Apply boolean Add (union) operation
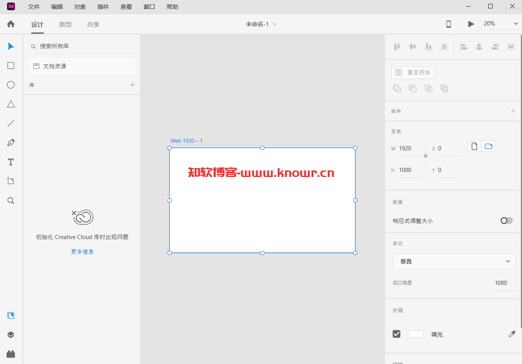522x364 pixels. pos(397,88)
